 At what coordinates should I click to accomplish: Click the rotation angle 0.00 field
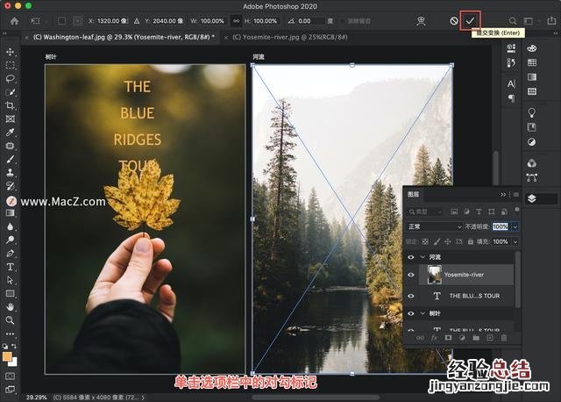[310, 21]
